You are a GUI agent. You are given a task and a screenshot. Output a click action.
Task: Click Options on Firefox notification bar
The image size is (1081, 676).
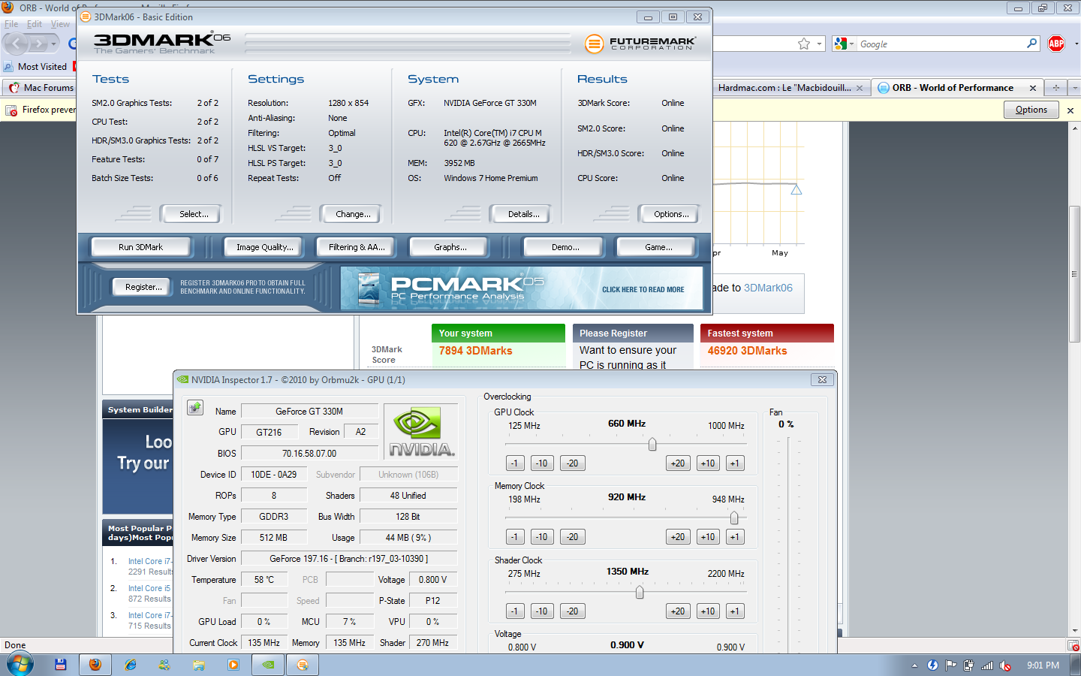tap(1031, 110)
